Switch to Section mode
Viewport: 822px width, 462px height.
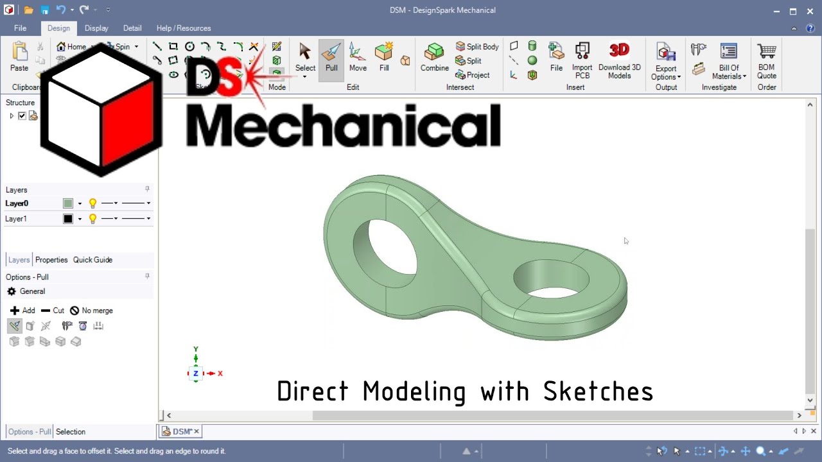(x=277, y=60)
